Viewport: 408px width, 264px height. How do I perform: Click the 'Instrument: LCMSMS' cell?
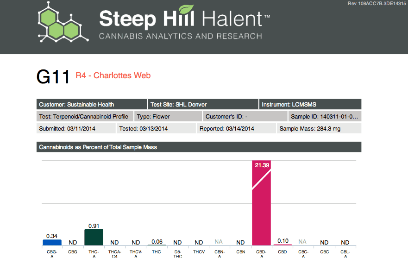[x=310, y=104]
